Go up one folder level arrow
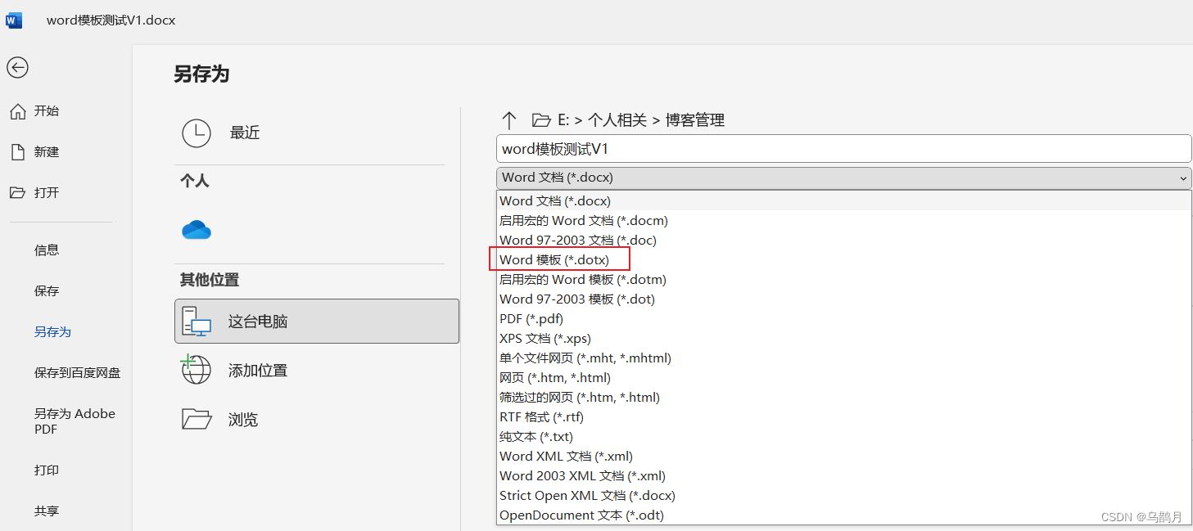This screenshot has width=1193, height=531. pyautogui.click(x=508, y=120)
